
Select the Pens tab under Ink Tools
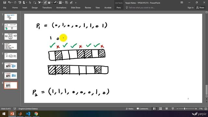tap(119, 8)
